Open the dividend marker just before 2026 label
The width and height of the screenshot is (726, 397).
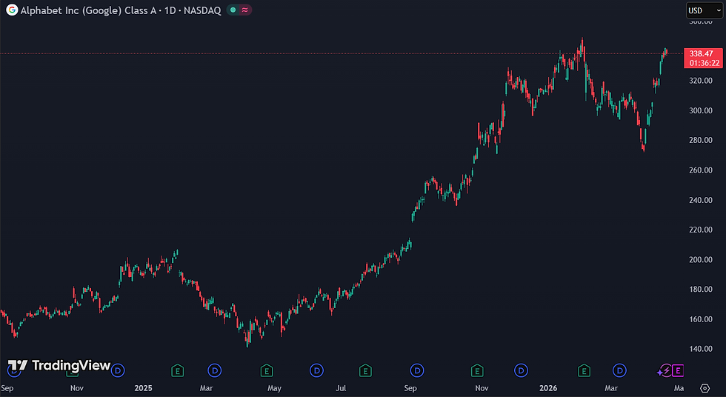[x=521, y=370]
